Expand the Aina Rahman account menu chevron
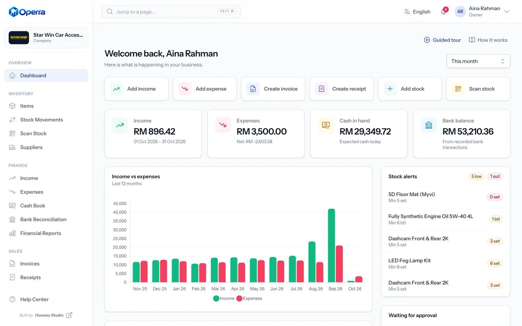Viewport: 522px width, 326px height. coord(507,12)
